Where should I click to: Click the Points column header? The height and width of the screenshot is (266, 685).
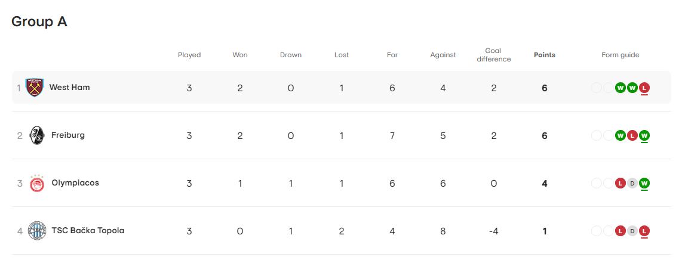click(x=544, y=55)
